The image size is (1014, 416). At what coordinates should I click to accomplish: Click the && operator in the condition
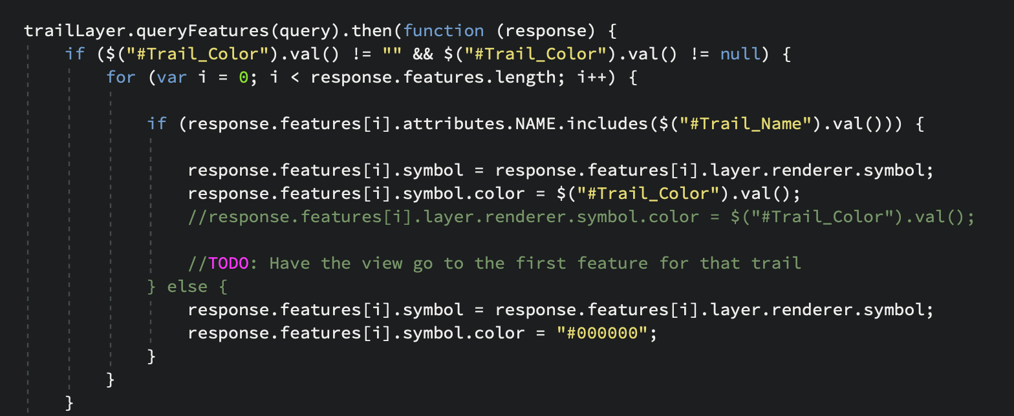click(x=423, y=54)
